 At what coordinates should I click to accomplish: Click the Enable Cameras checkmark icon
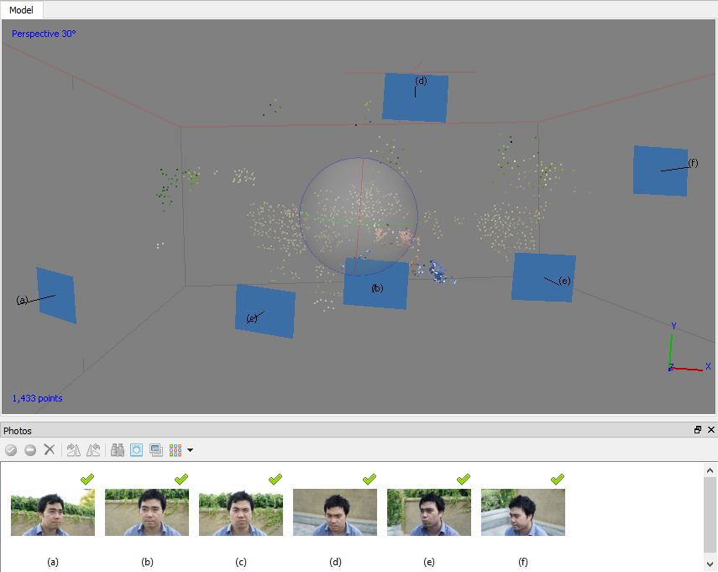pos(11,450)
